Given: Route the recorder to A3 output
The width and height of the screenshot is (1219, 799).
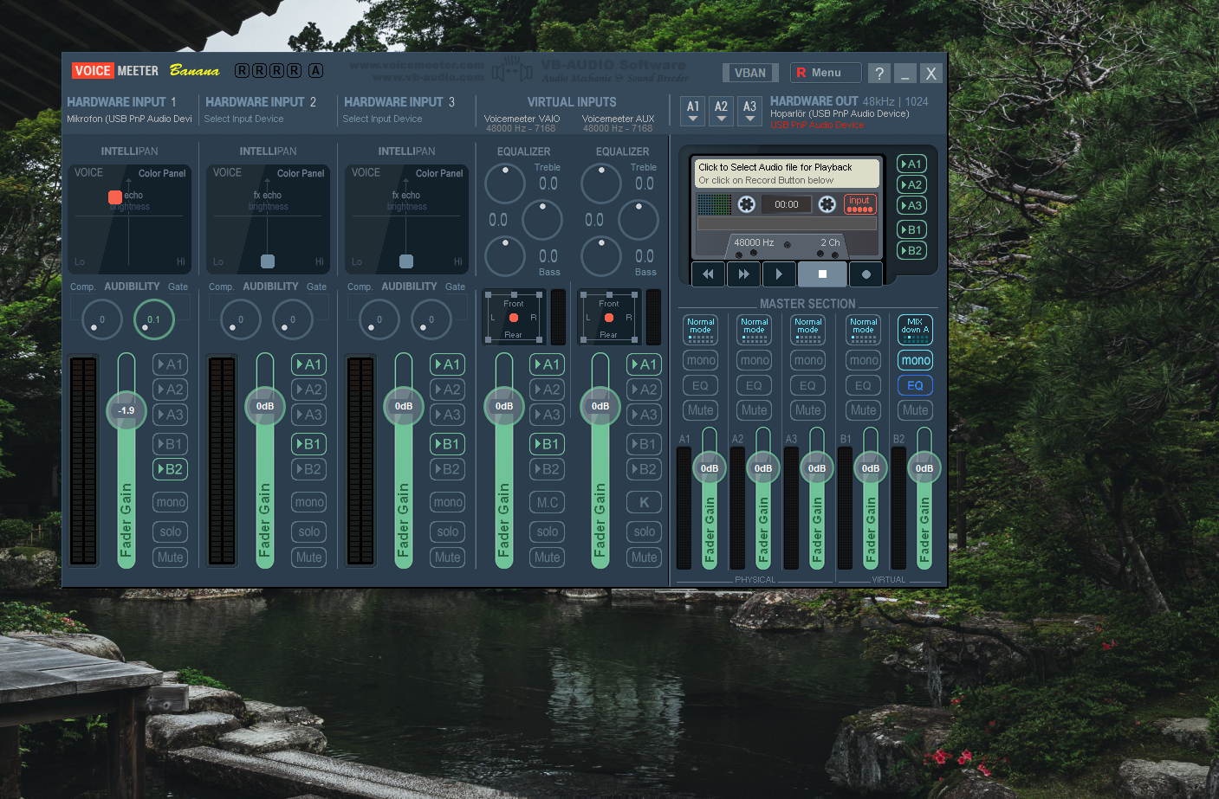Looking at the screenshot, I should pos(911,205).
